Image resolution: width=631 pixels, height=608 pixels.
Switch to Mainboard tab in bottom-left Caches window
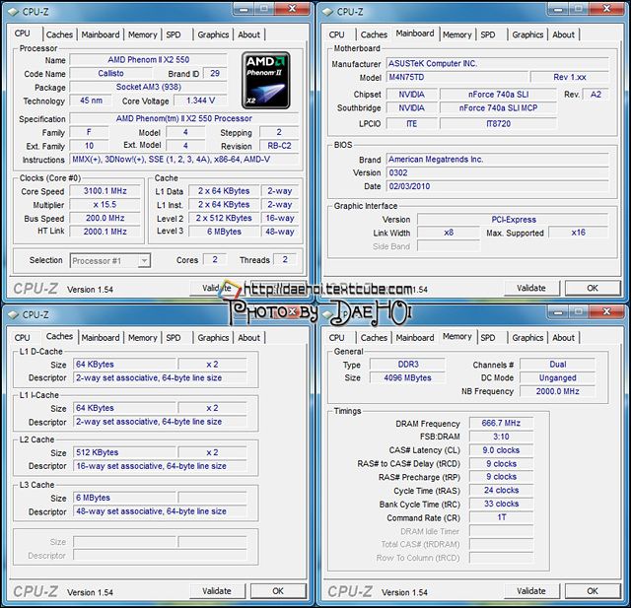point(101,338)
